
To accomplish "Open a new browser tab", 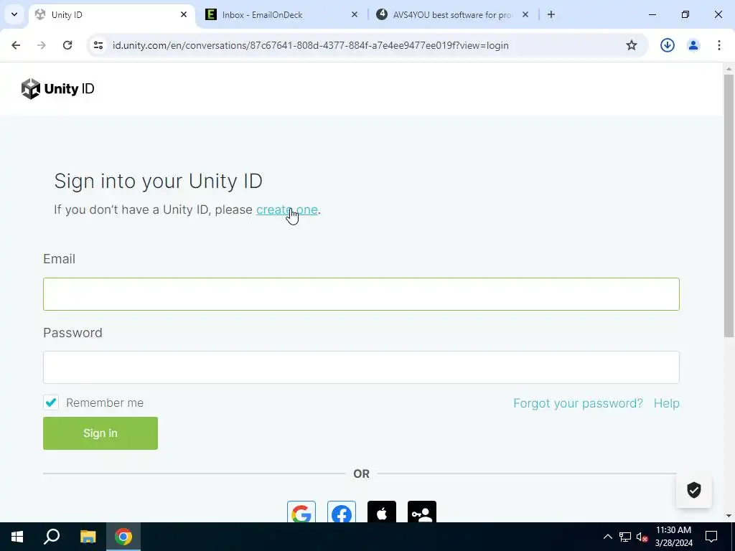I will click(551, 14).
